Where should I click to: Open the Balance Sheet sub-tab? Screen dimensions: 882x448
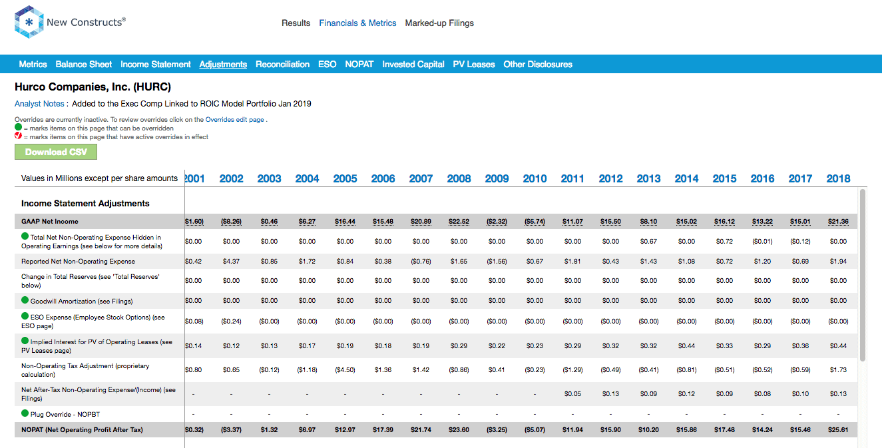(x=84, y=65)
